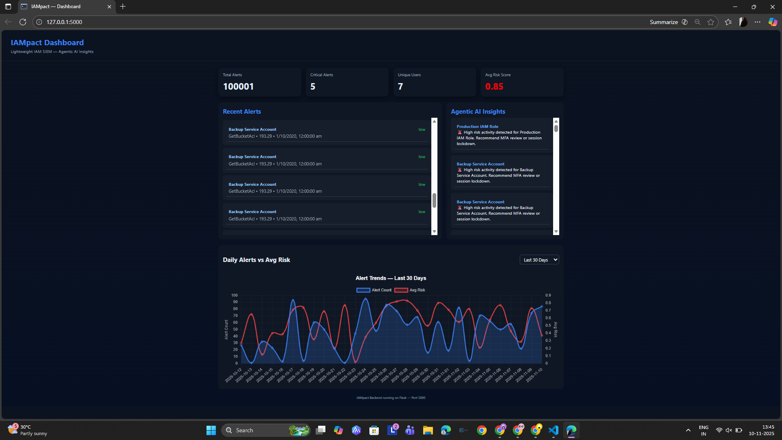Expand the system tray hidden icons chevron

coord(688,430)
